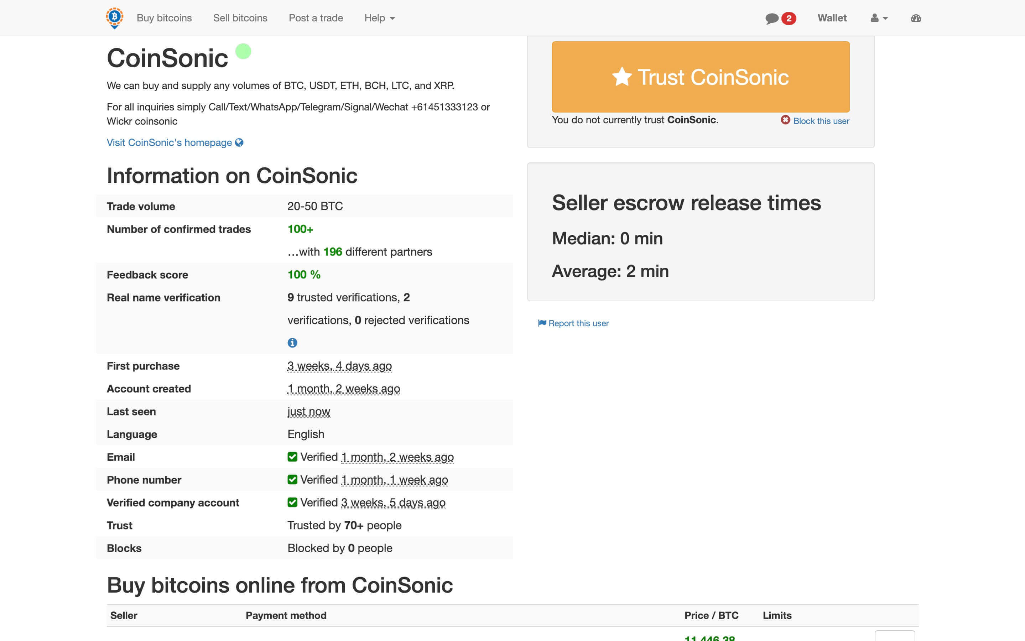
Task: Click Block this user link
Action: [821, 121]
